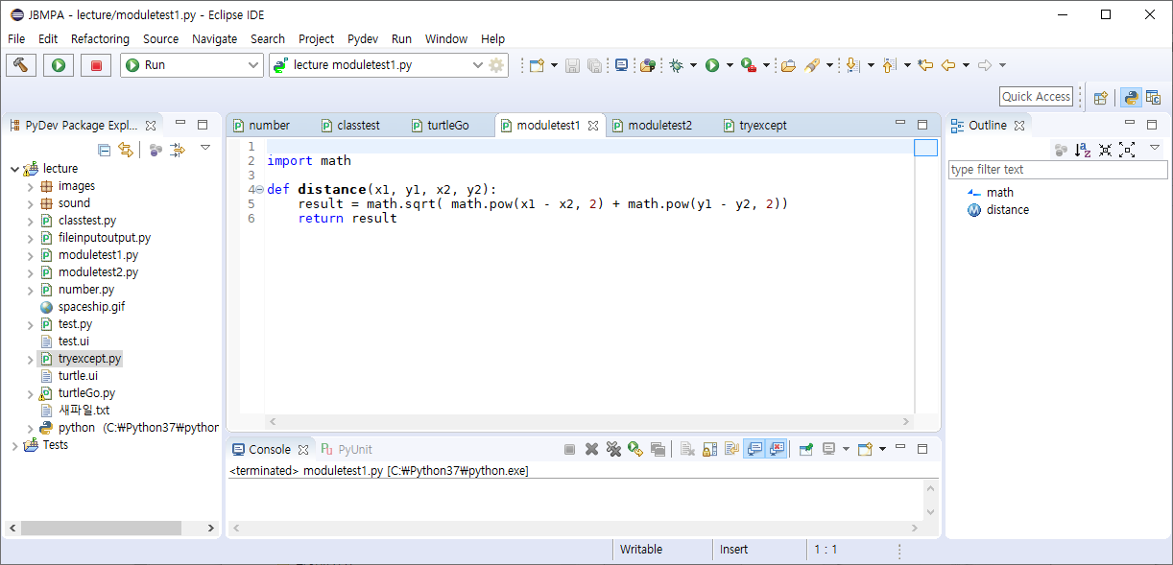Click the Outline filter text field
The height and width of the screenshot is (565, 1173).
click(x=1058, y=170)
